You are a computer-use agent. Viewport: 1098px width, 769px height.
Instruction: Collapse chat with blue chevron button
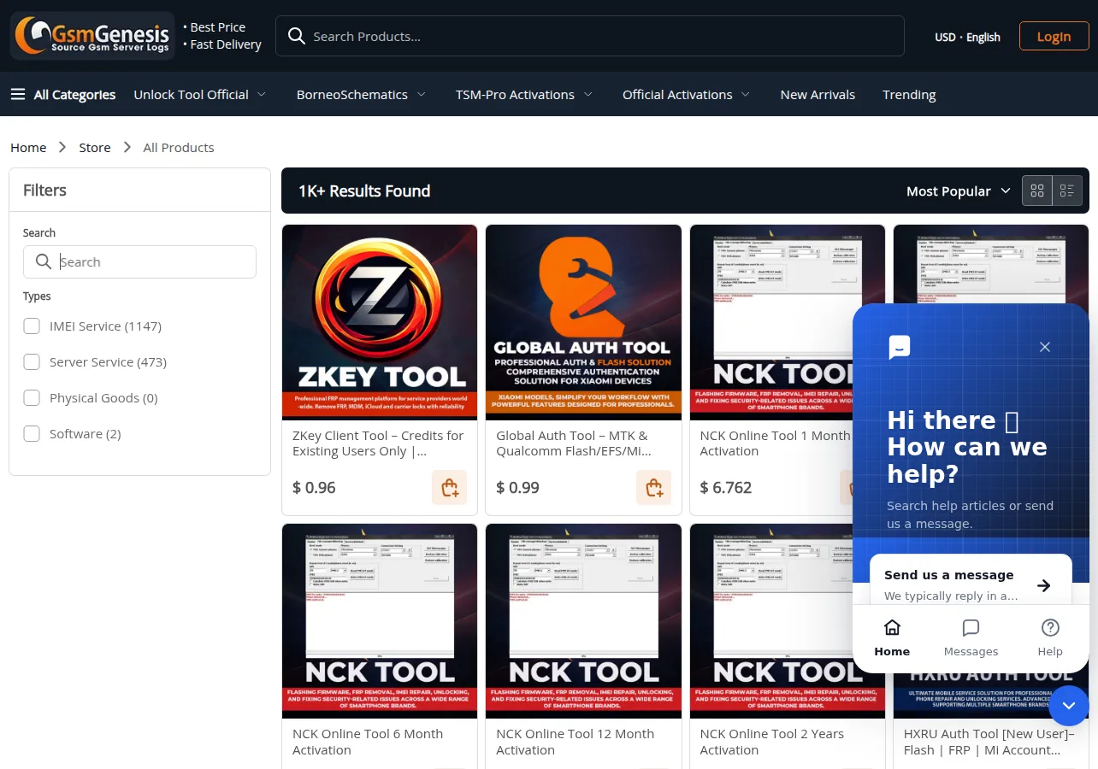point(1068,706)
